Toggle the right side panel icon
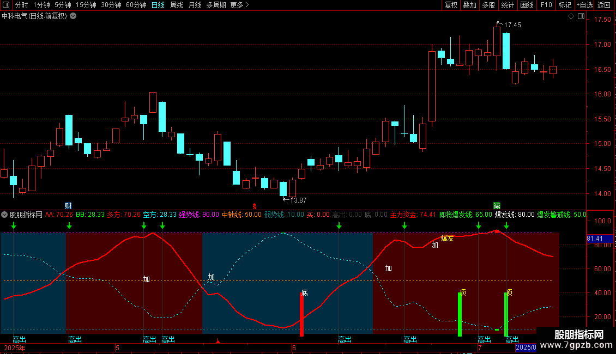Viewport: 616px width, 354px height. tap(581, 16)
